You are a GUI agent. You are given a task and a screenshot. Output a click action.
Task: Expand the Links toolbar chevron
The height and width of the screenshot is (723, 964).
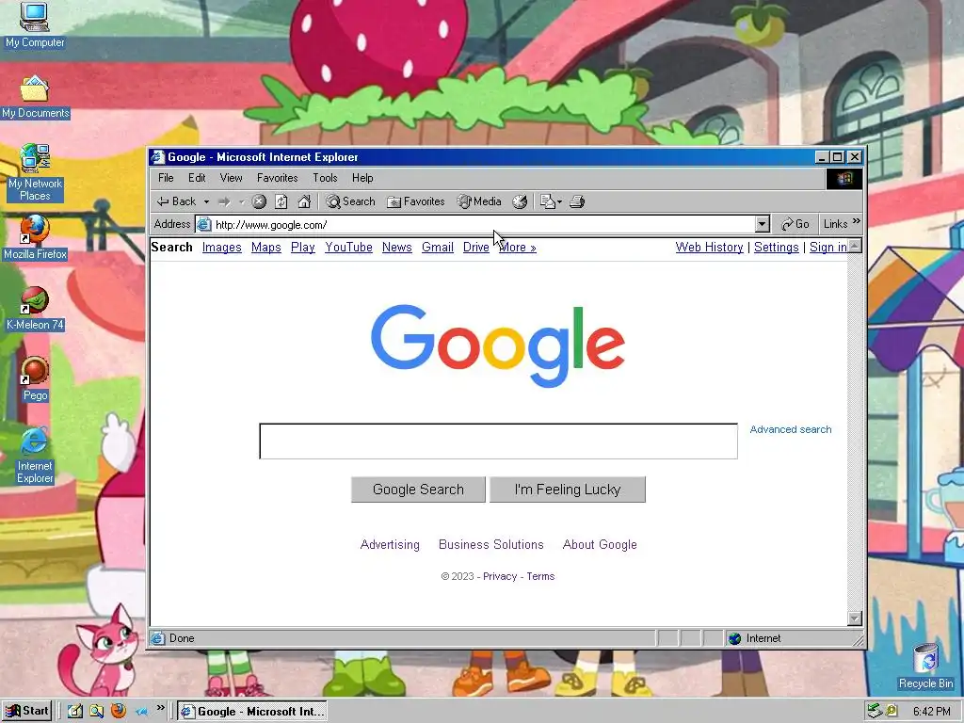tap(857, 221)
